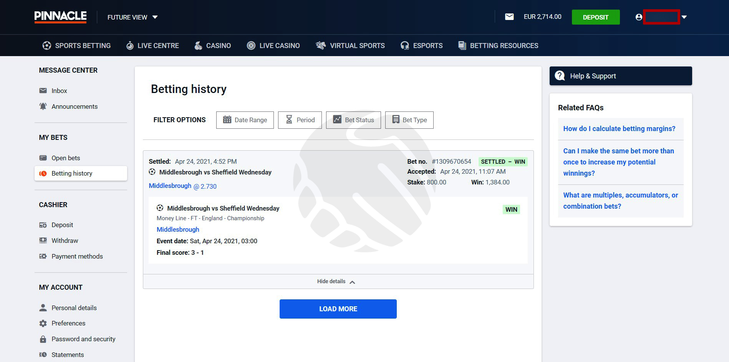Click the Pinnacle logo
729x362 pixels.
60,17
